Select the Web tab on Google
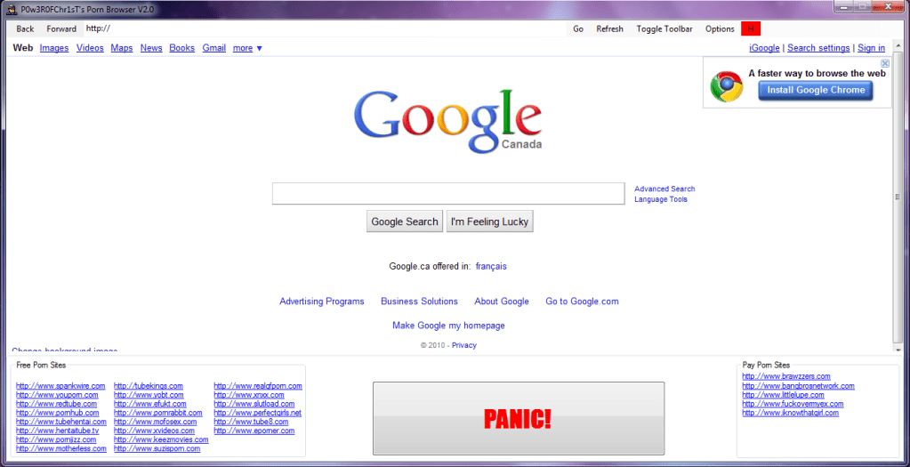Viewport: 910px width, 467px height. coord(22,48)
